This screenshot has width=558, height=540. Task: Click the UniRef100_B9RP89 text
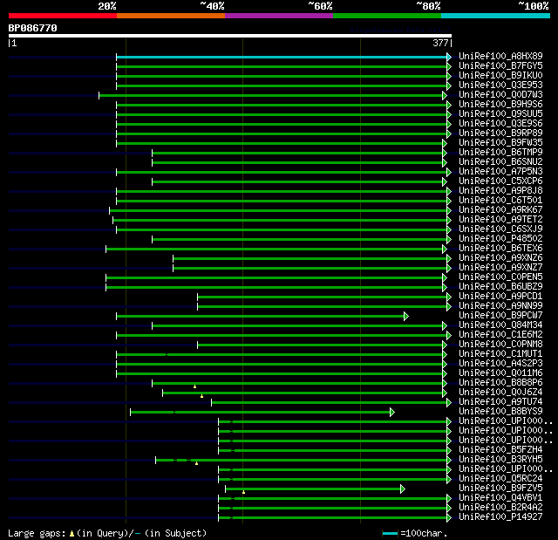click(500, 133)
